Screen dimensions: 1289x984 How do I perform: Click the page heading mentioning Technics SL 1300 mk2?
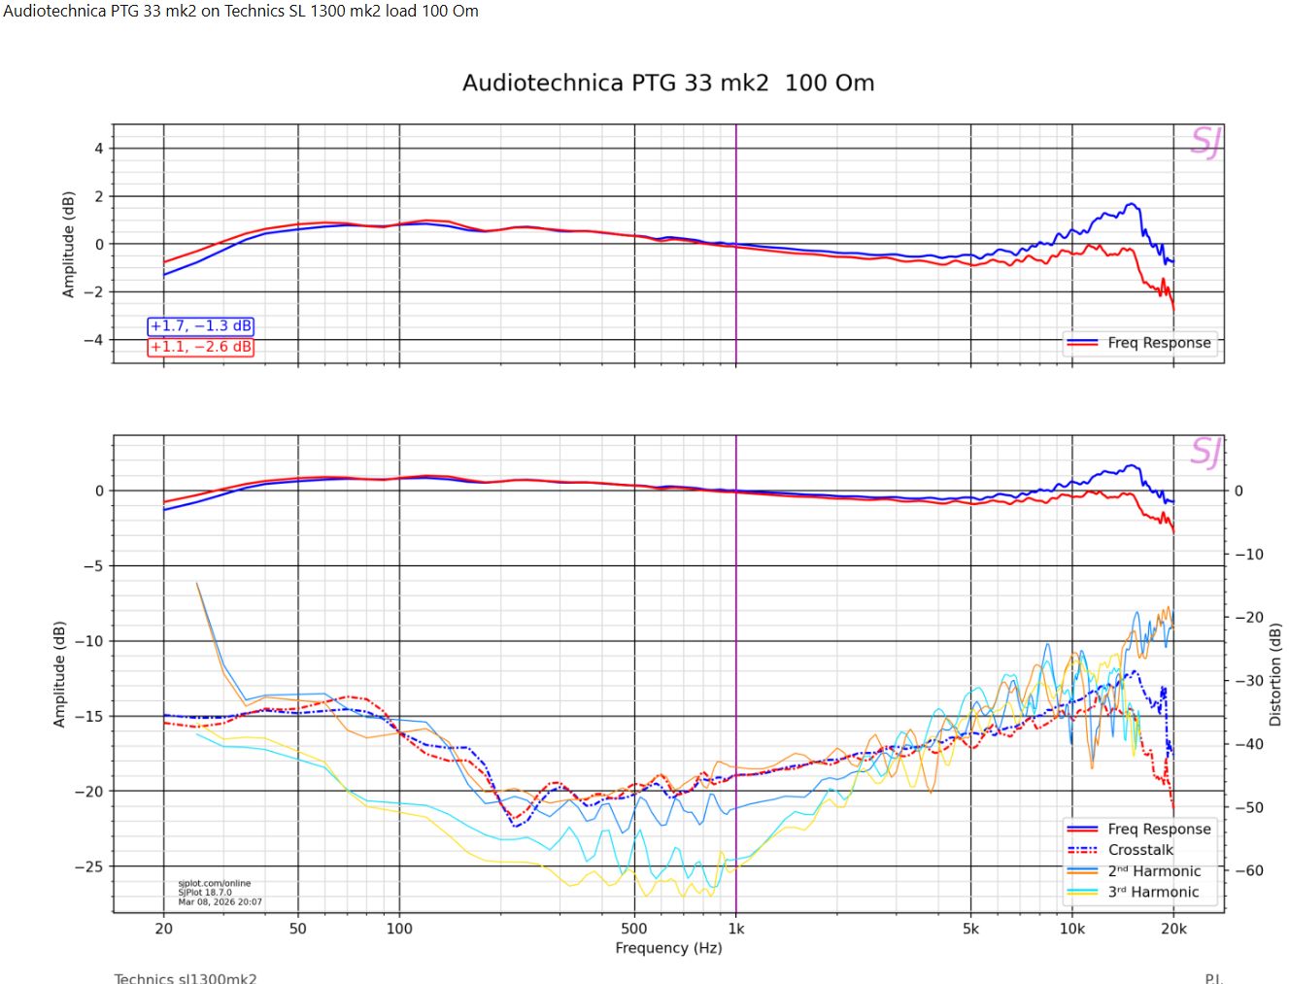[x=241, y=11]
